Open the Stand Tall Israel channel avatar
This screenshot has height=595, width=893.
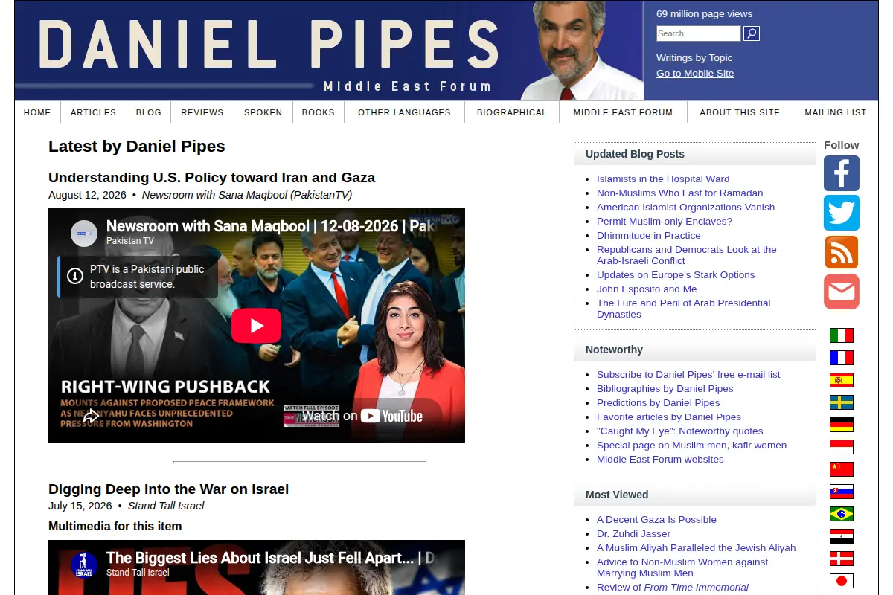(x=84, y=565)
